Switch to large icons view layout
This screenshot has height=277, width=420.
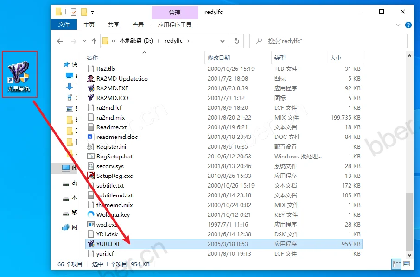click(x=407, y=264)
